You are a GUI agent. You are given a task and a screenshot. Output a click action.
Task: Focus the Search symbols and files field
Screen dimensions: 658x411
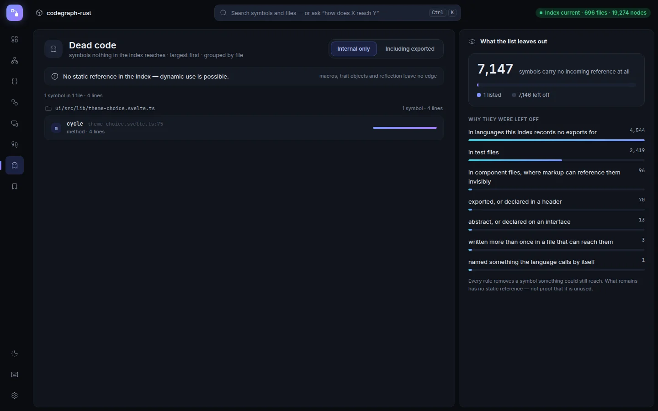pyautogui.click(x=338, y=13)
